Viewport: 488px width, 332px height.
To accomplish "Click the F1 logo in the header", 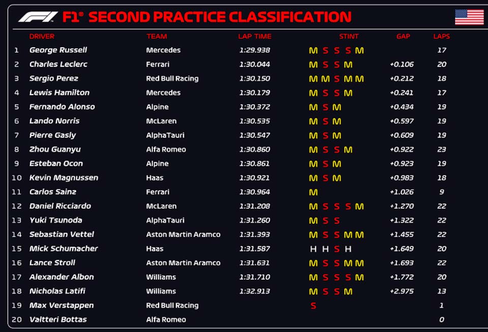I will click(x=37, y=17).
